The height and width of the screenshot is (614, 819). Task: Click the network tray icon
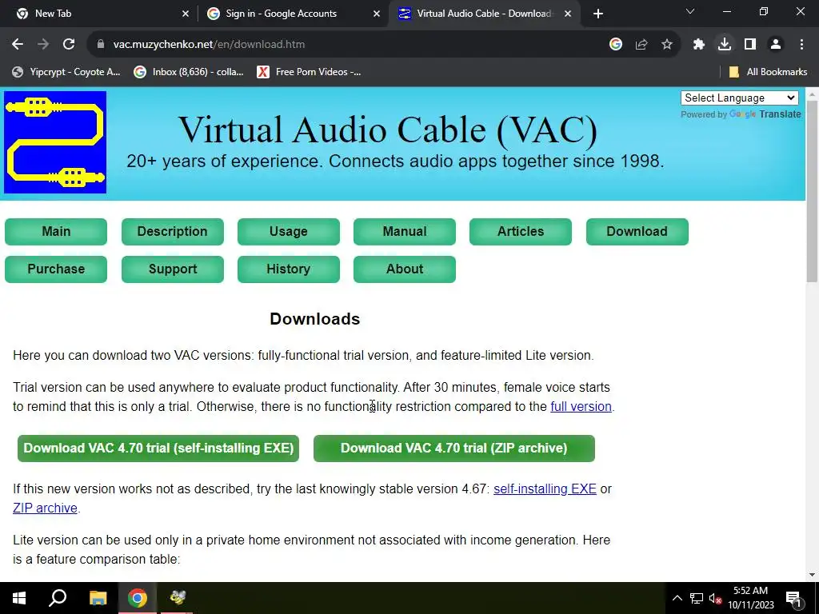click(x=697, y=598)
